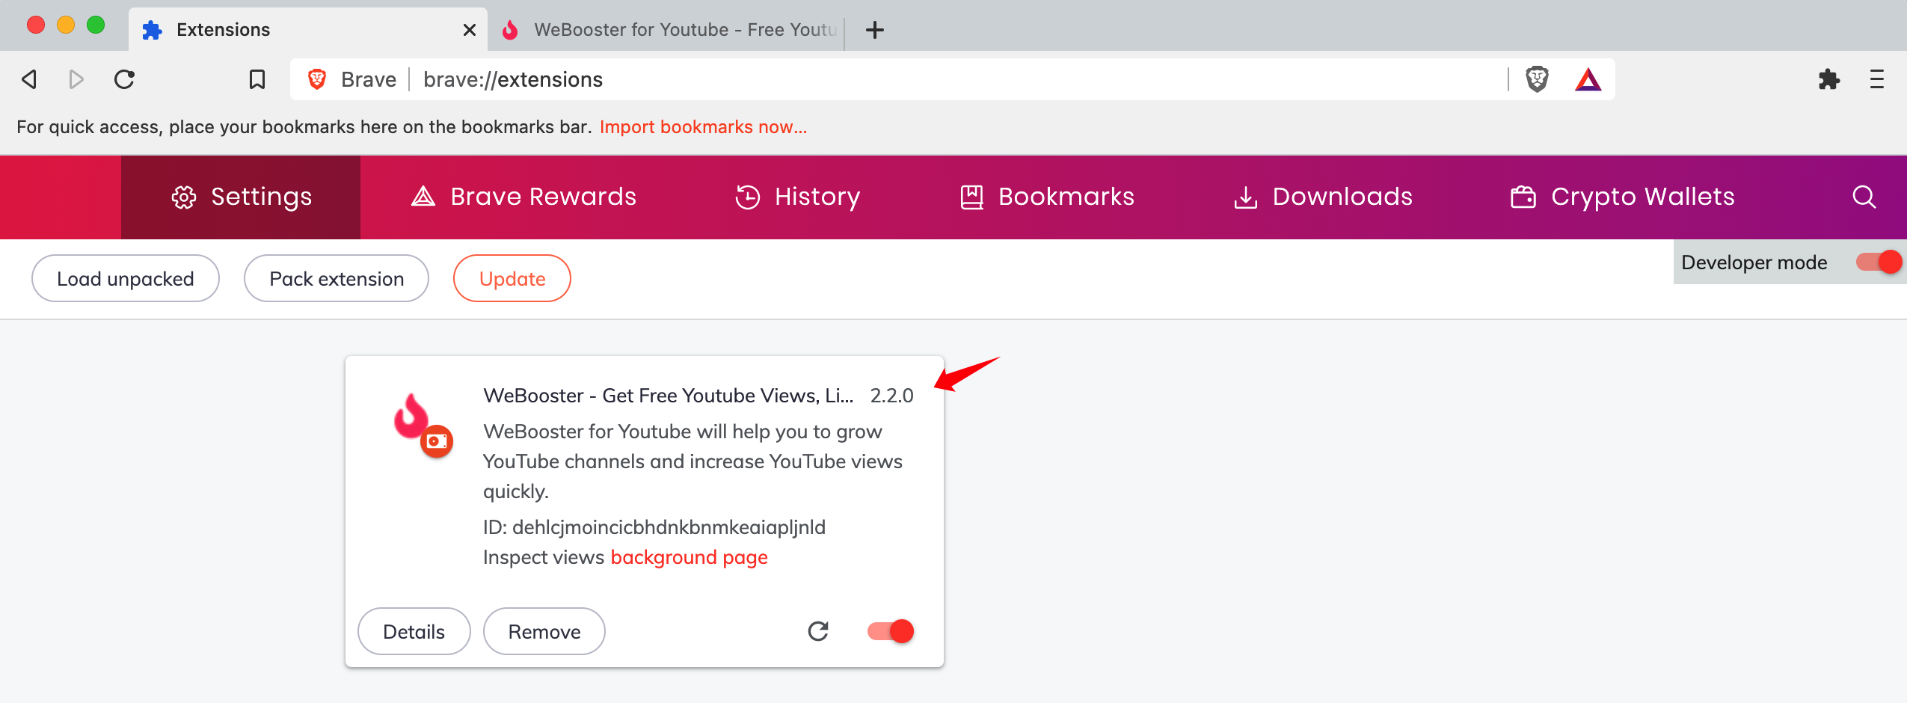Disable the WeBooster extension toggle
Image resolution: width=1907 pixels, height=703 pixels.
(x=891, y=631)
